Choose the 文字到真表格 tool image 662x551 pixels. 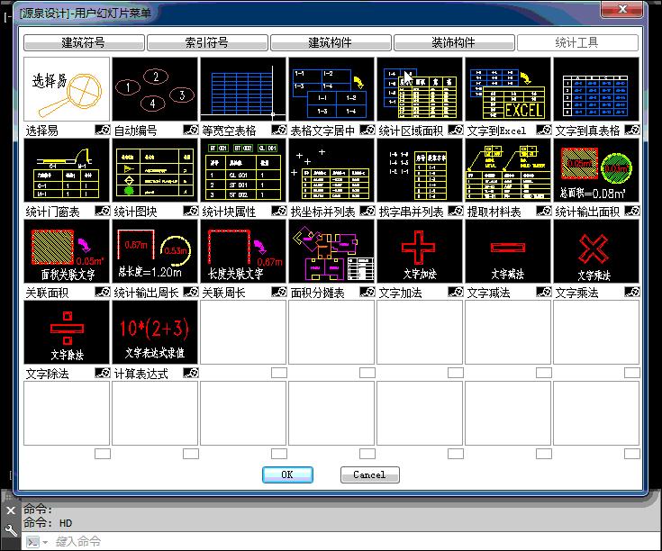coord(596,89)
